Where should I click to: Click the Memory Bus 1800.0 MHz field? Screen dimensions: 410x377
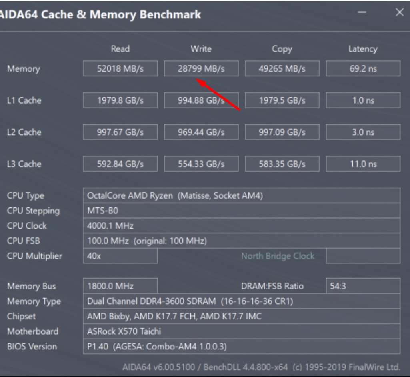click(120, 286)
